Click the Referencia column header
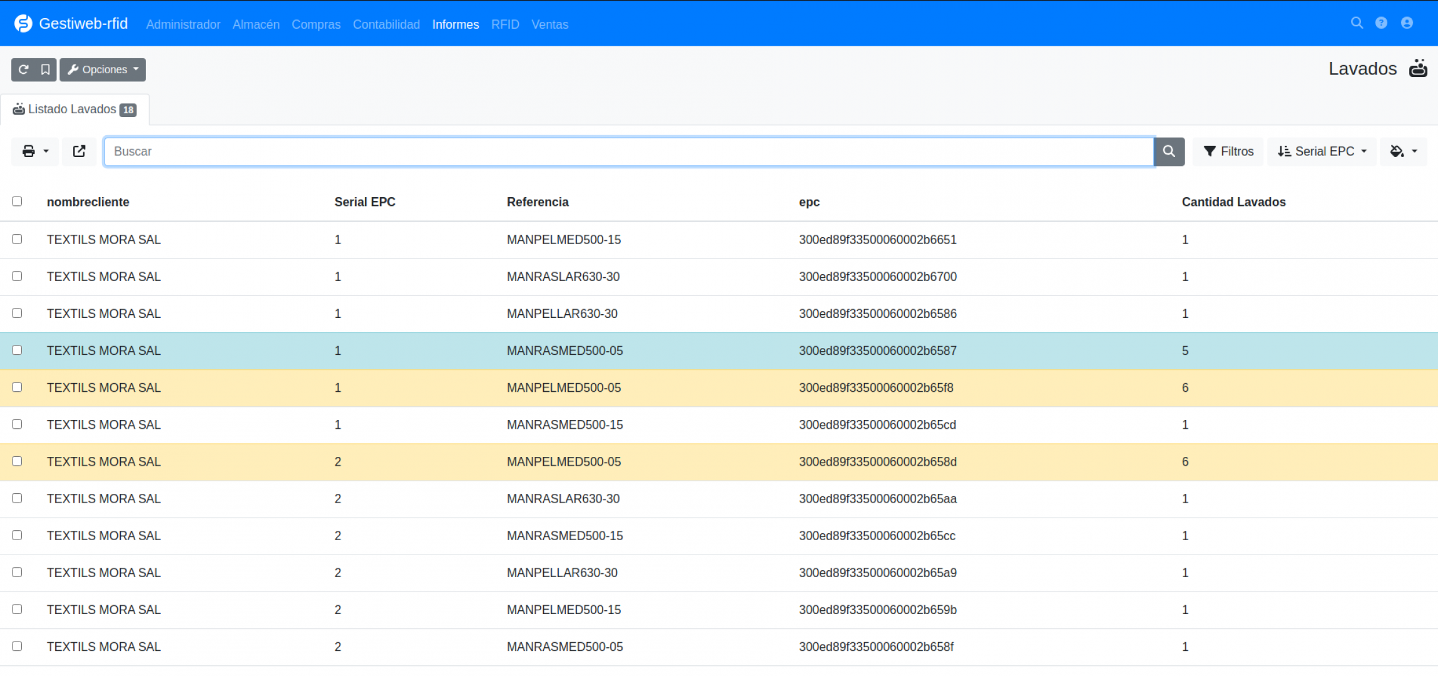The width and height of the screenshot is (1438, 676). 538,202
